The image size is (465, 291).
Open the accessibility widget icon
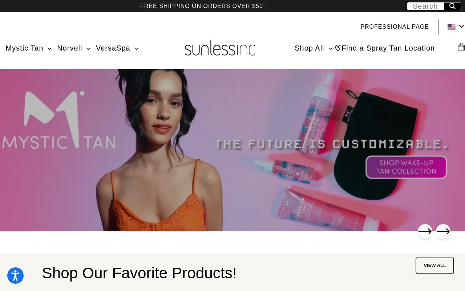(x=15, y=275)
